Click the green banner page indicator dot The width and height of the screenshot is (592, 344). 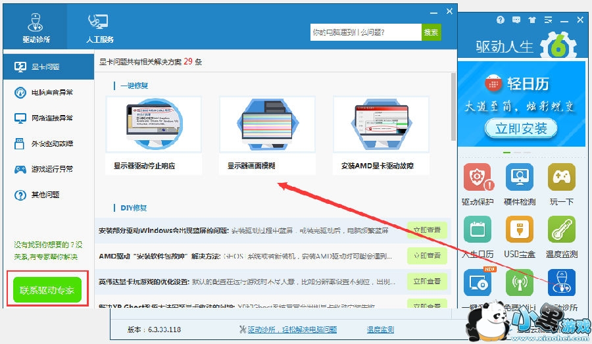[x=506, y=153]
